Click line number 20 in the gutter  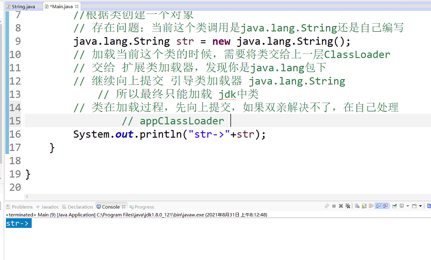click(x=15, y=187)
